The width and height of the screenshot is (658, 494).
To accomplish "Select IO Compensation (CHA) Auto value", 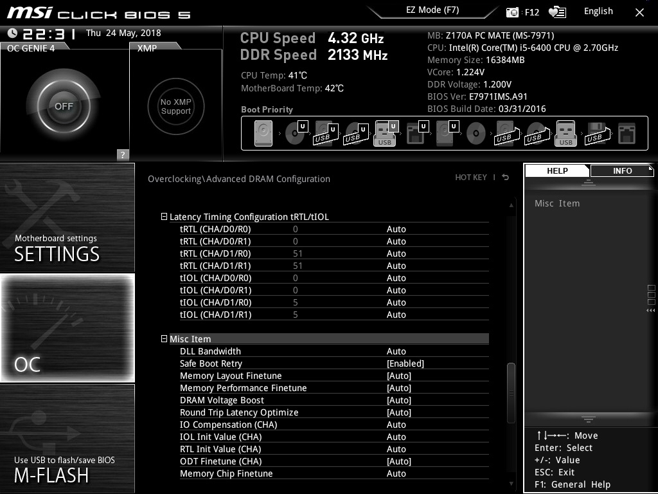I will (396, 425).
